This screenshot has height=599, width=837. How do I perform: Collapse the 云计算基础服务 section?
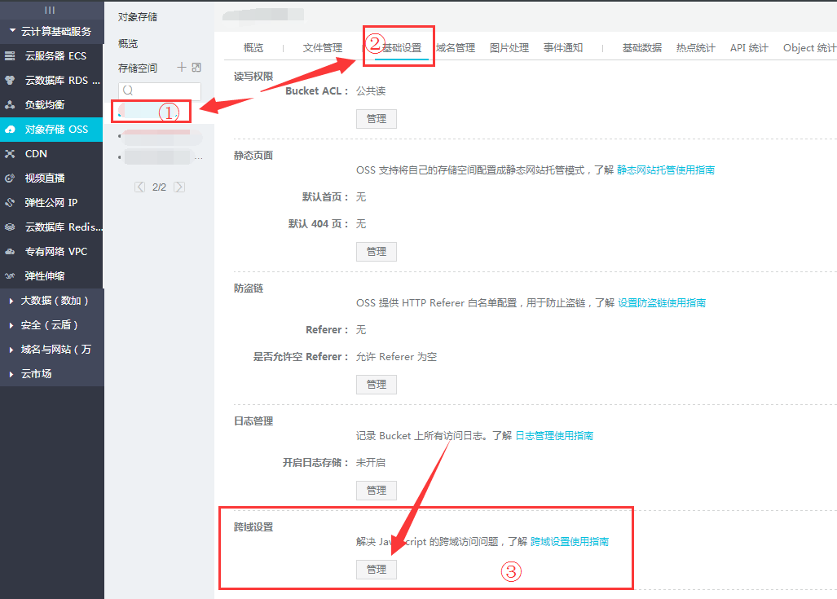click(11, 32)
